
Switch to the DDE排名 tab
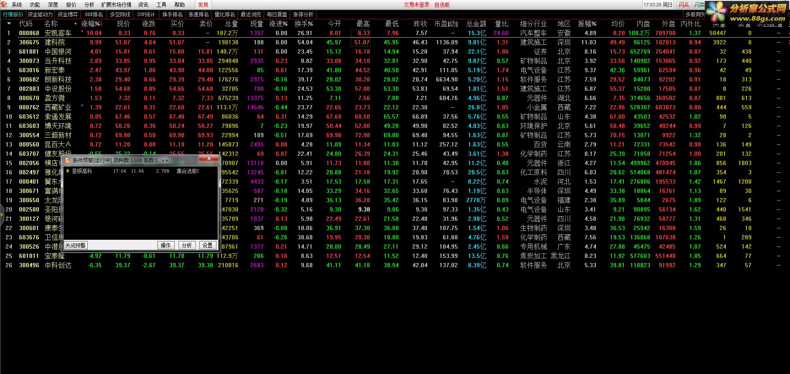coord(94,14)
